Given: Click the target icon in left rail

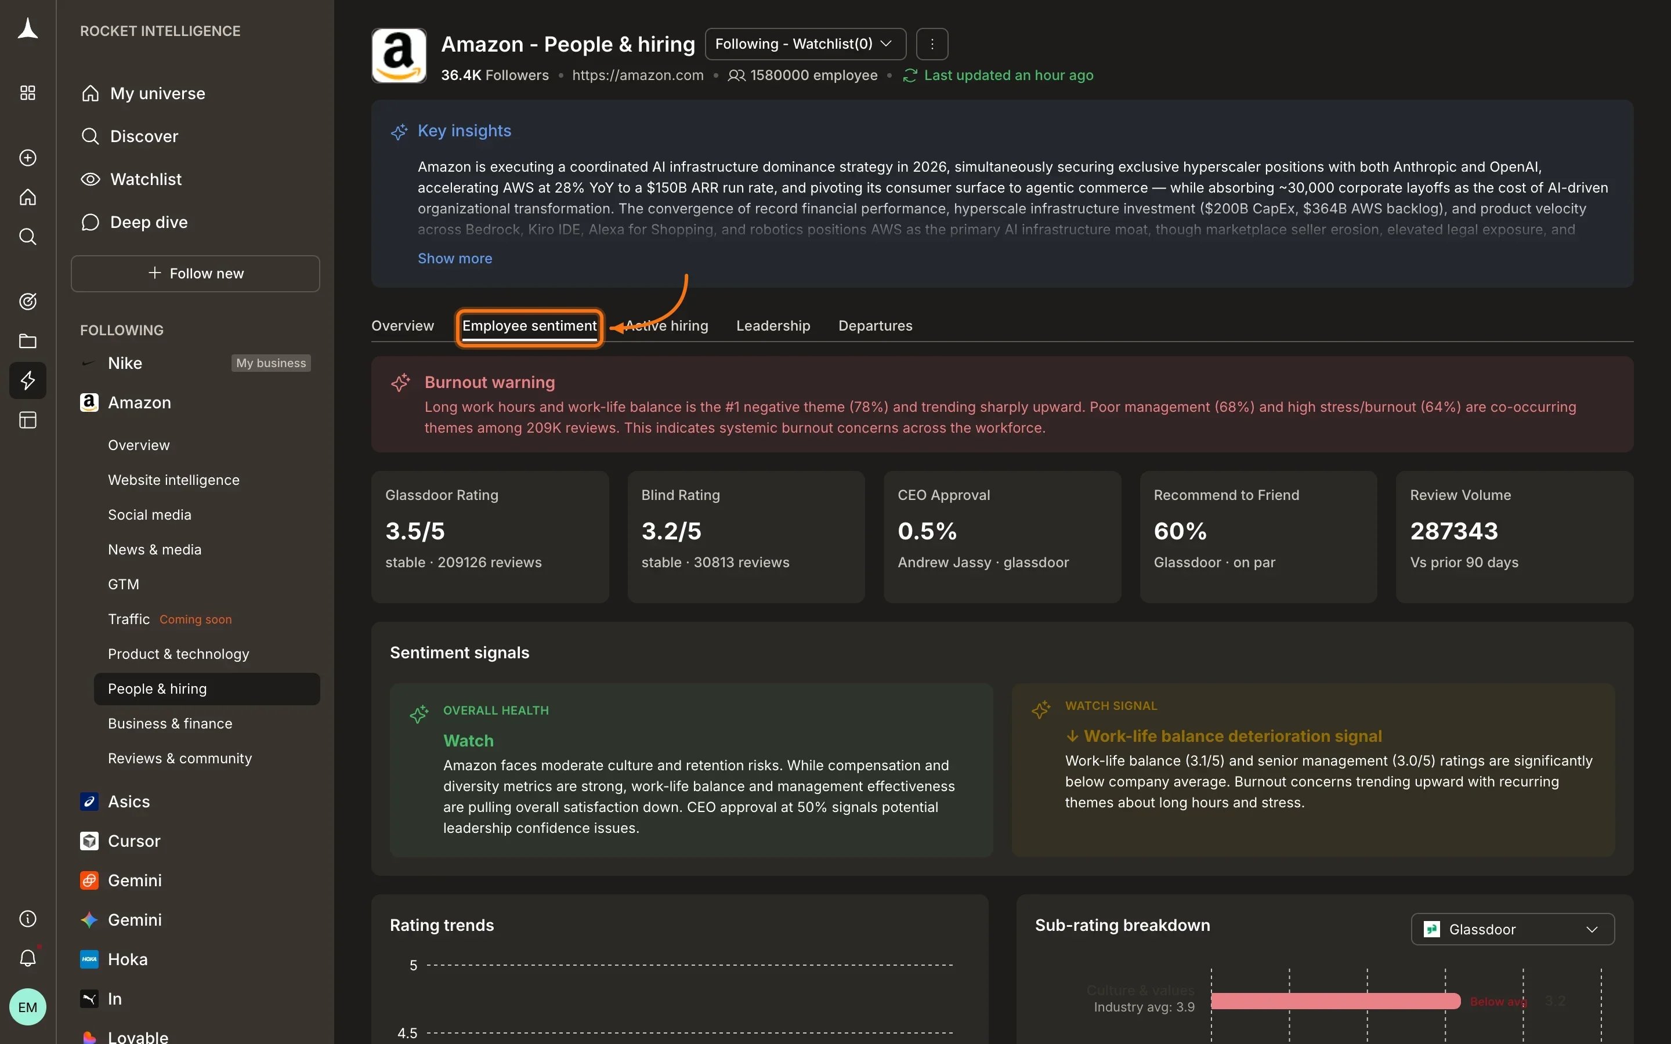Looking at the screenshot, I should coord(28,301).
